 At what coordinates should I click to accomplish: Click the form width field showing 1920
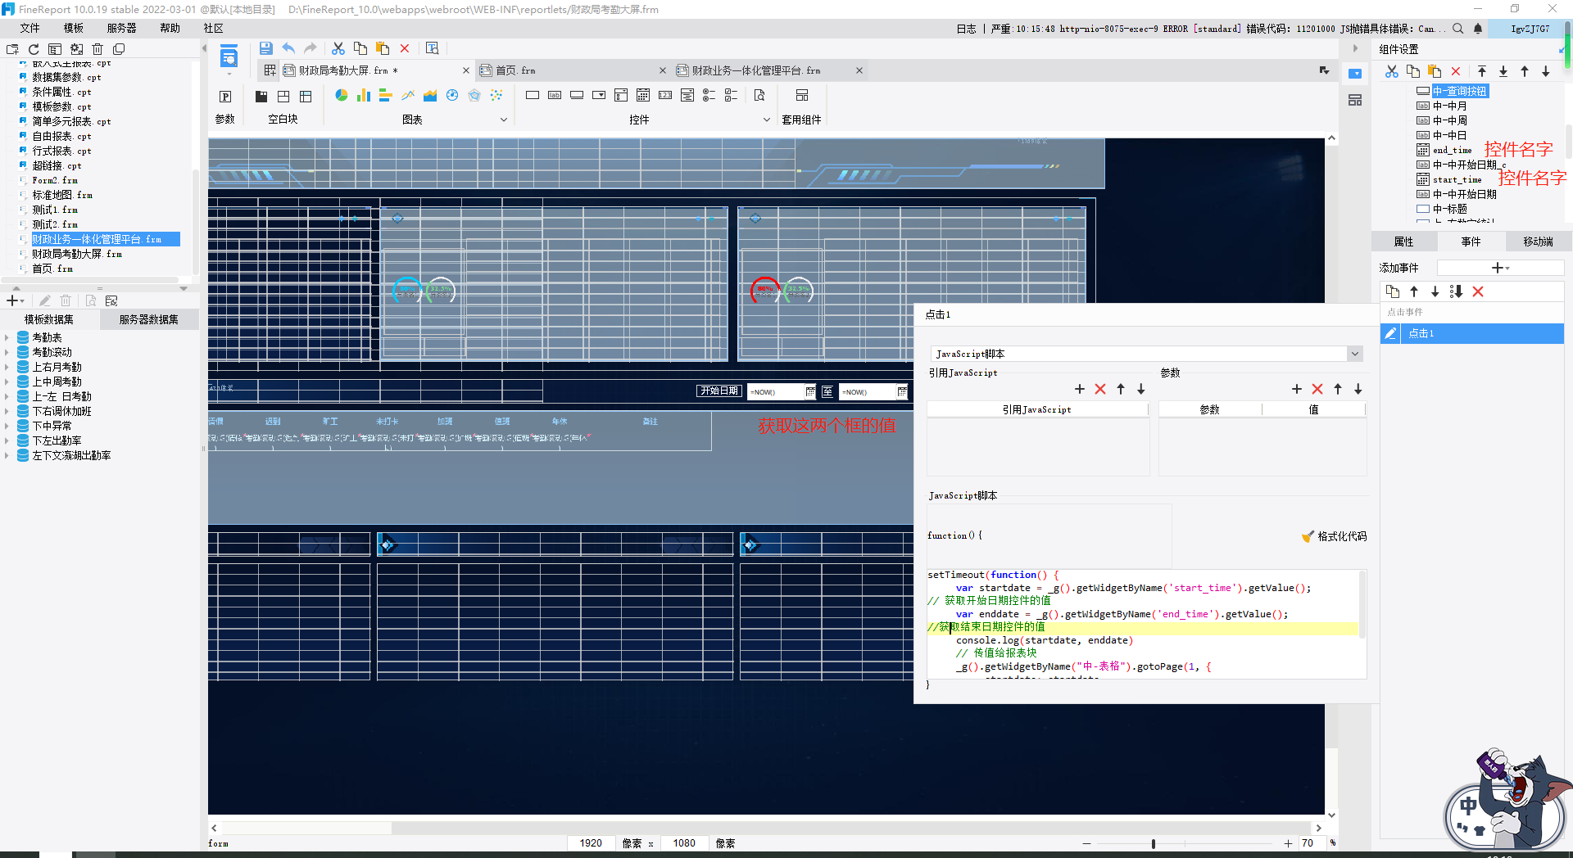tap(591, 843)
